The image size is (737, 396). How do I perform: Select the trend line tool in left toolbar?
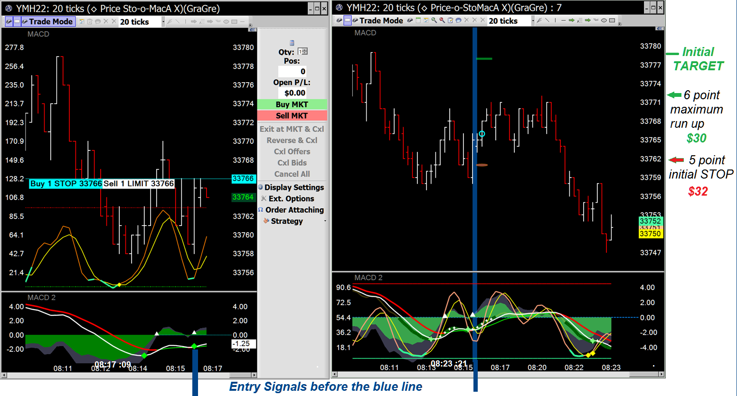(x=178, y=21)
